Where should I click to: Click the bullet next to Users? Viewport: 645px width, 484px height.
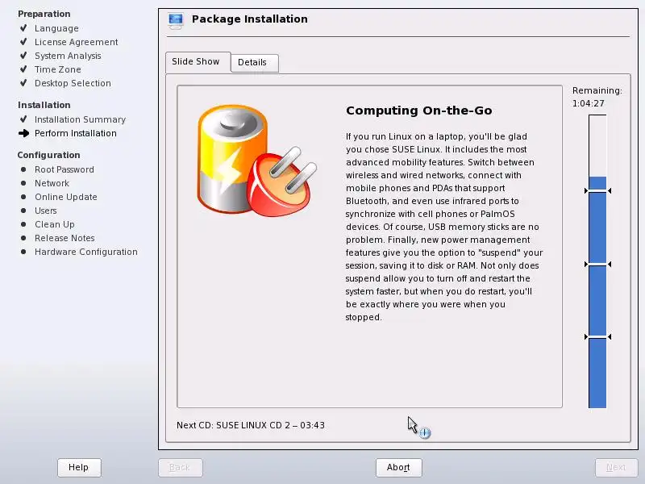point(23,211)
